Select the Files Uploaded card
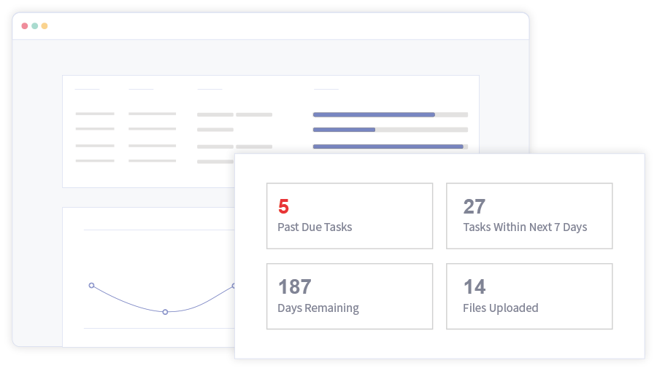Image resolution: width=657 pixels, height=371 pixels. 529,296
